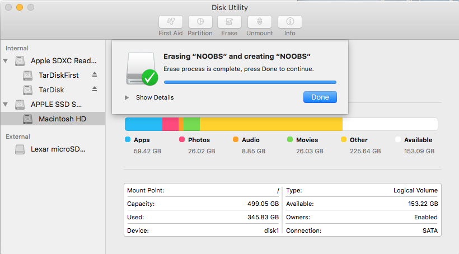Click the Capacity value 499.05 GB
The width and height of the screenshot is (459, 254).
point(263,204)
